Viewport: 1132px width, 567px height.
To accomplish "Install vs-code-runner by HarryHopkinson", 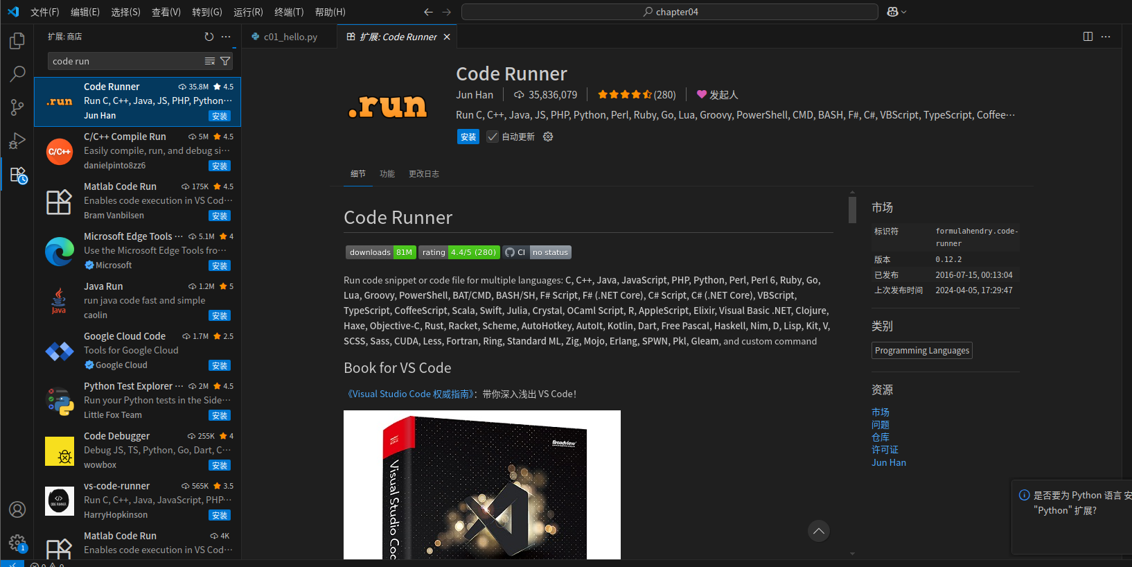I will [220, 515].
